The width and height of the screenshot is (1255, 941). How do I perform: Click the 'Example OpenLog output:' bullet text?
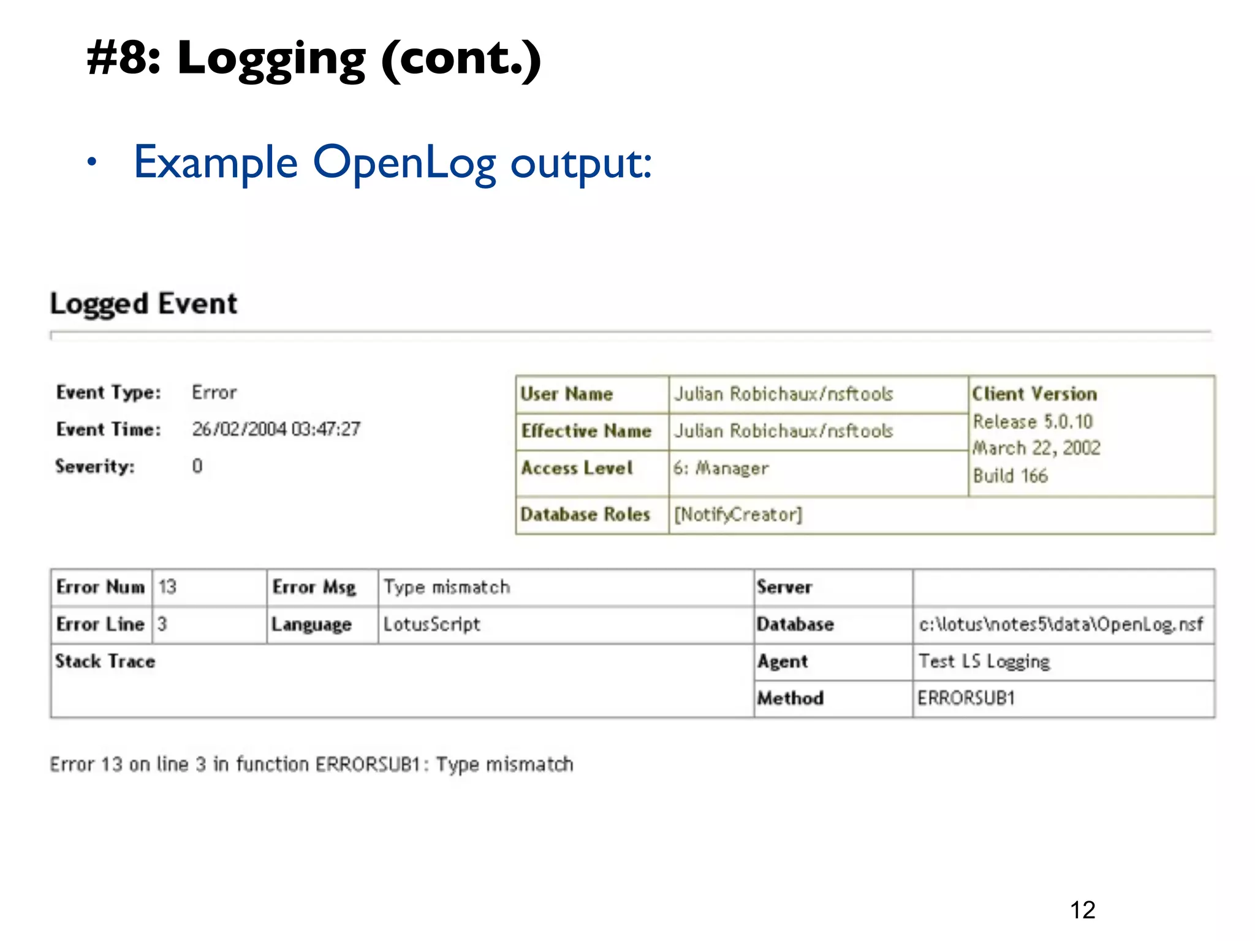[393, 163]
